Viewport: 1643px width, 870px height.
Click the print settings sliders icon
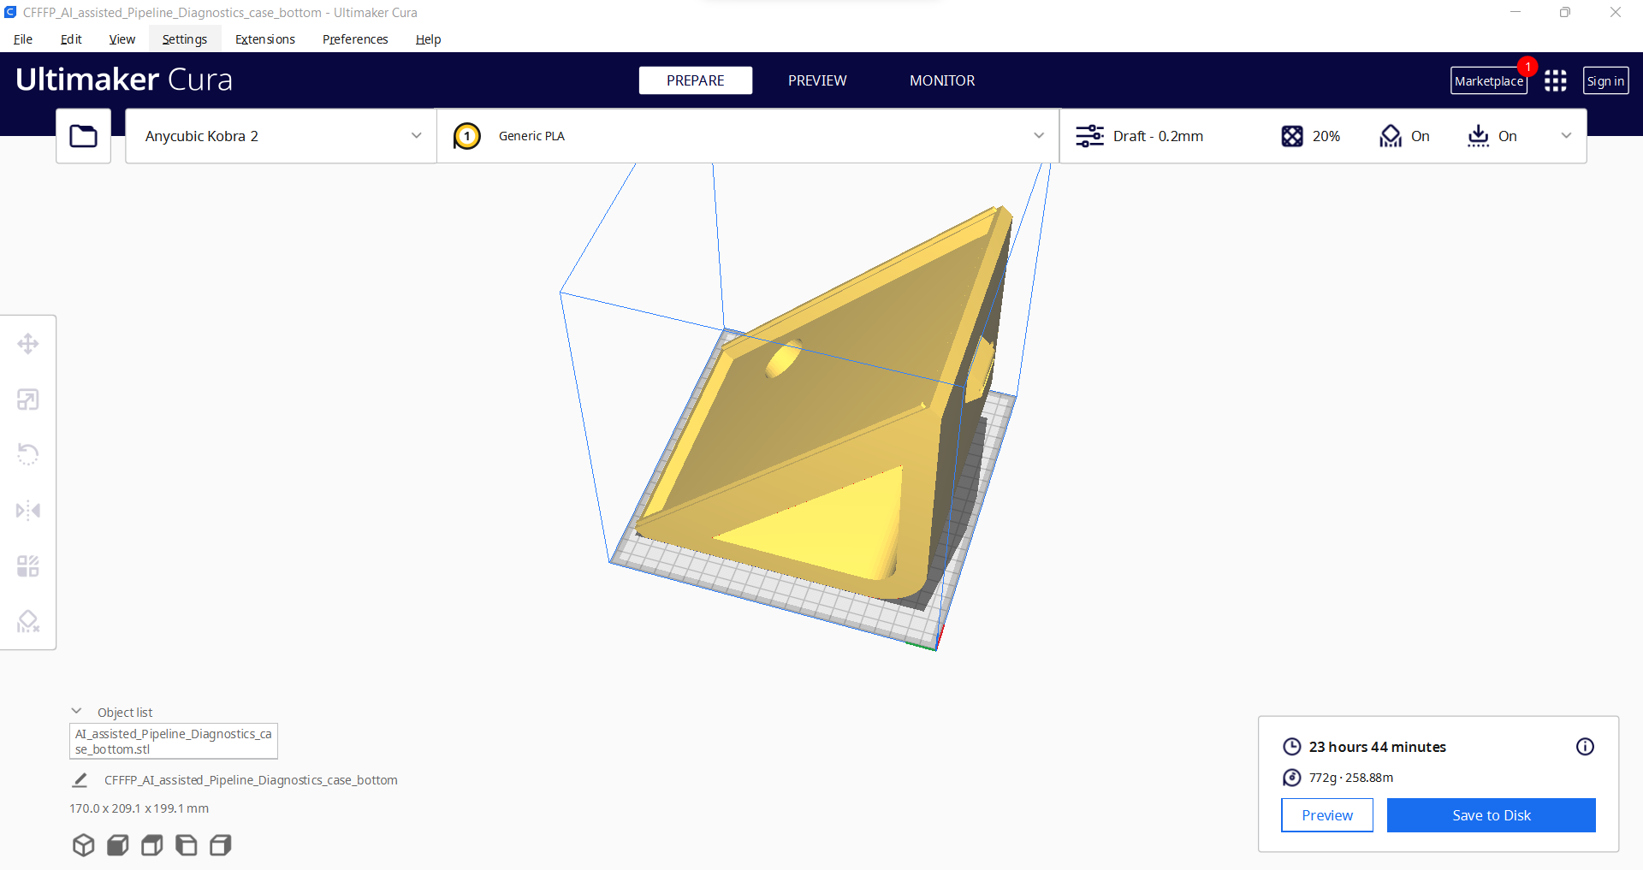point(1089,136)
